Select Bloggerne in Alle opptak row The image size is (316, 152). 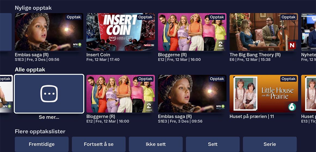(x=121, y=94)
